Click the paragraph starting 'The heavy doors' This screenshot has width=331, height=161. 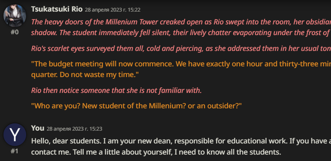point(181,27)
